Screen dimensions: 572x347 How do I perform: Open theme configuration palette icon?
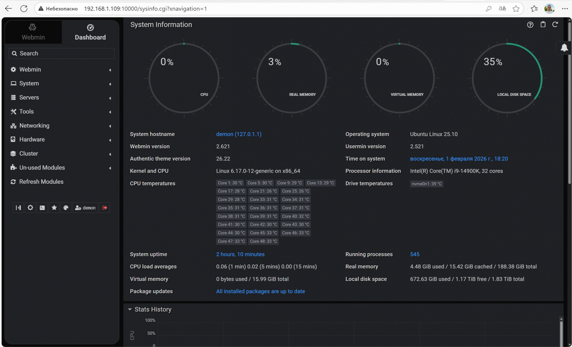66,208
